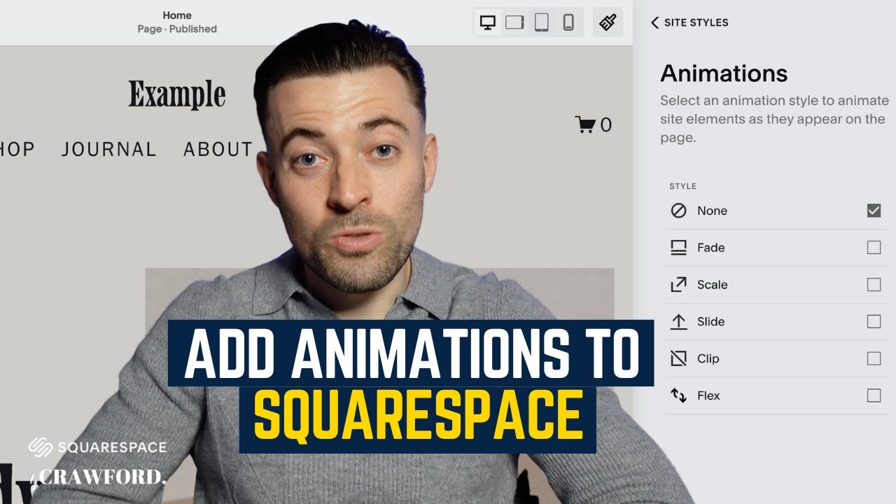Click the None animation style icon

(678, 211)
